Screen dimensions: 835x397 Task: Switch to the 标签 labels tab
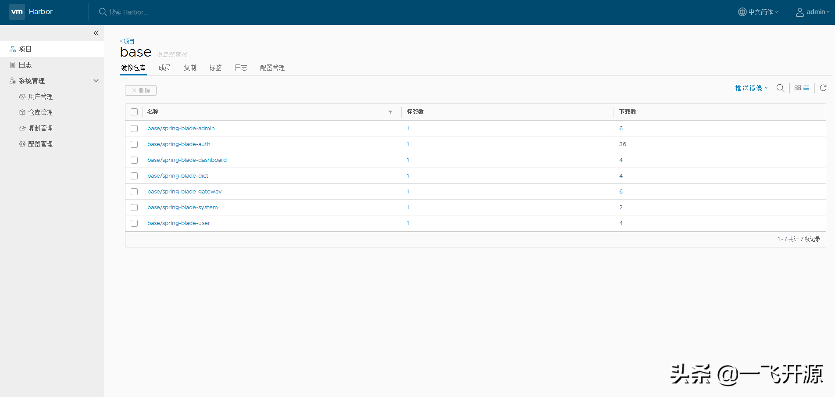click(x=215, y=68)
